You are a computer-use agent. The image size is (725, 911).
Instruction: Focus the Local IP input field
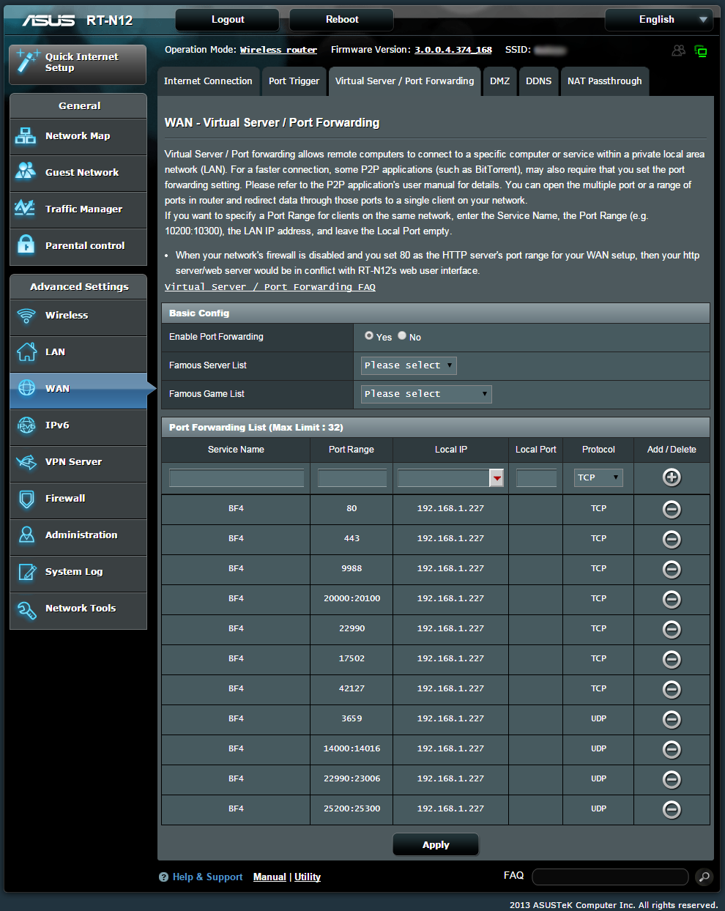coord(444,478)
